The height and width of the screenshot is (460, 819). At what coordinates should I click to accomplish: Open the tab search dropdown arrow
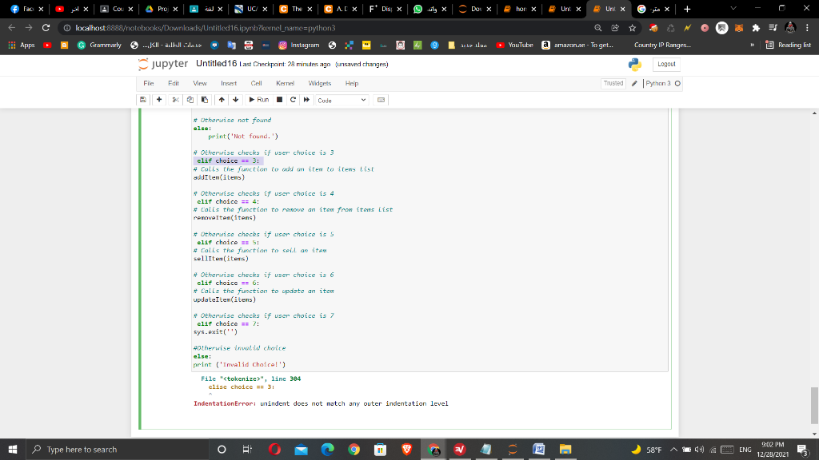click(x=733, y=8)
